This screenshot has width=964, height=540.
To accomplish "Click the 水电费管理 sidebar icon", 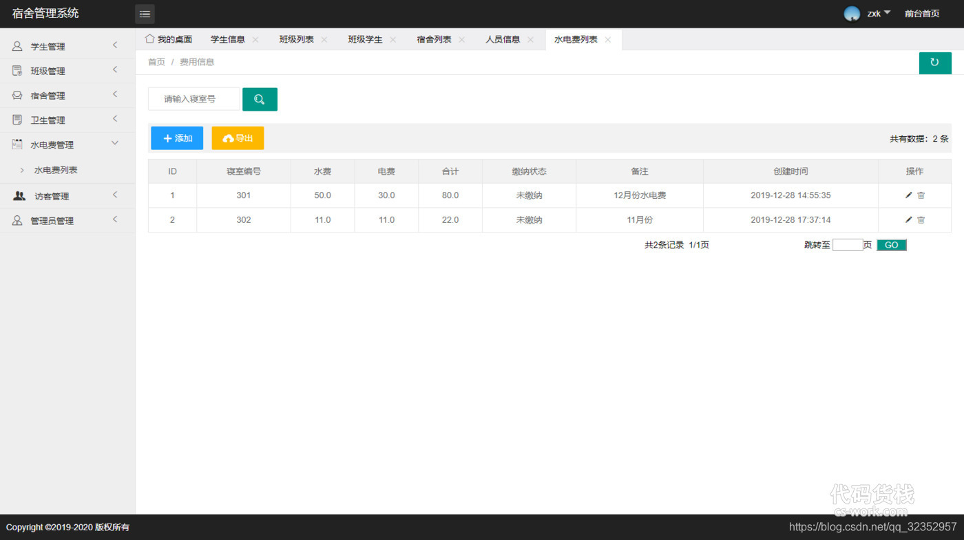I will tap(17, 144).
